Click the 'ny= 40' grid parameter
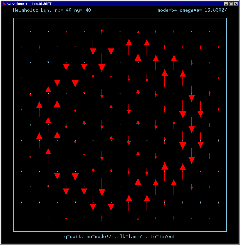This screenshot has height=245, width=240. point(82,10)
